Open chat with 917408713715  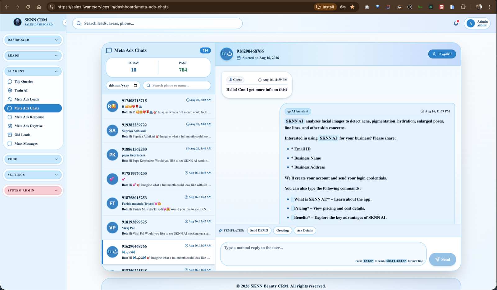click(158, 106)
